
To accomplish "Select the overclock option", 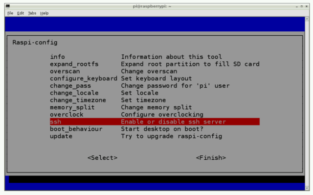I will click(155, 114).
